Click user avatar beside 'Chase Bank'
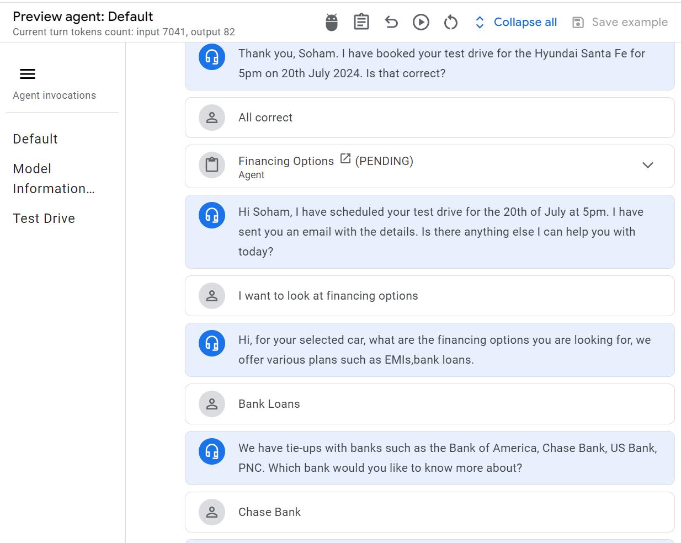The height and width of the screenshot is (543, 681). click(212, 512)
